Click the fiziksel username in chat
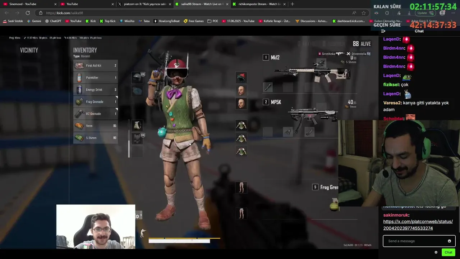 click(x=391, y=85)
